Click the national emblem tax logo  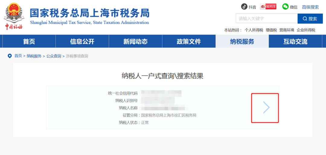14,17
